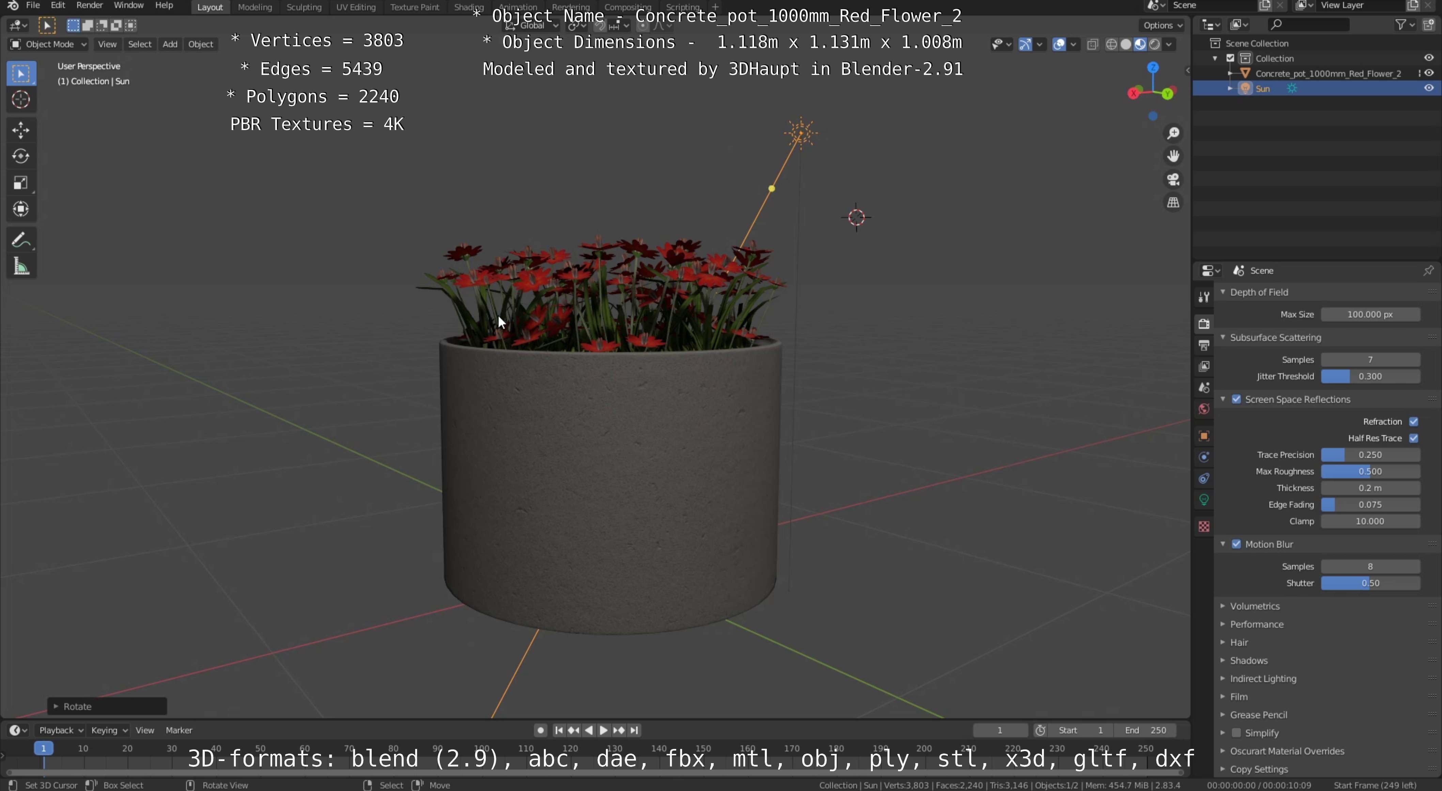Uncheck Collection exclude checkbox in outliner

pos(1230,58)
